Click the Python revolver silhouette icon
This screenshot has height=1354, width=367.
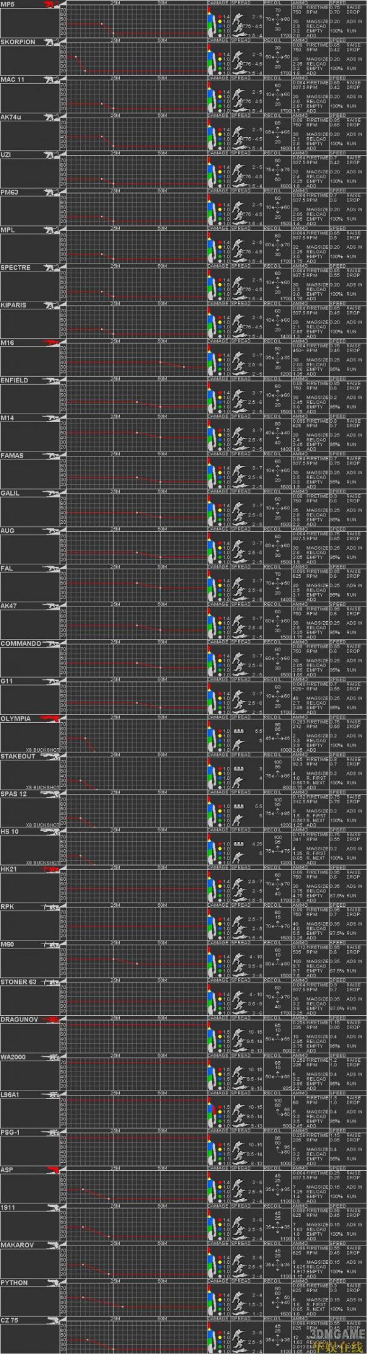(54, 1283)
